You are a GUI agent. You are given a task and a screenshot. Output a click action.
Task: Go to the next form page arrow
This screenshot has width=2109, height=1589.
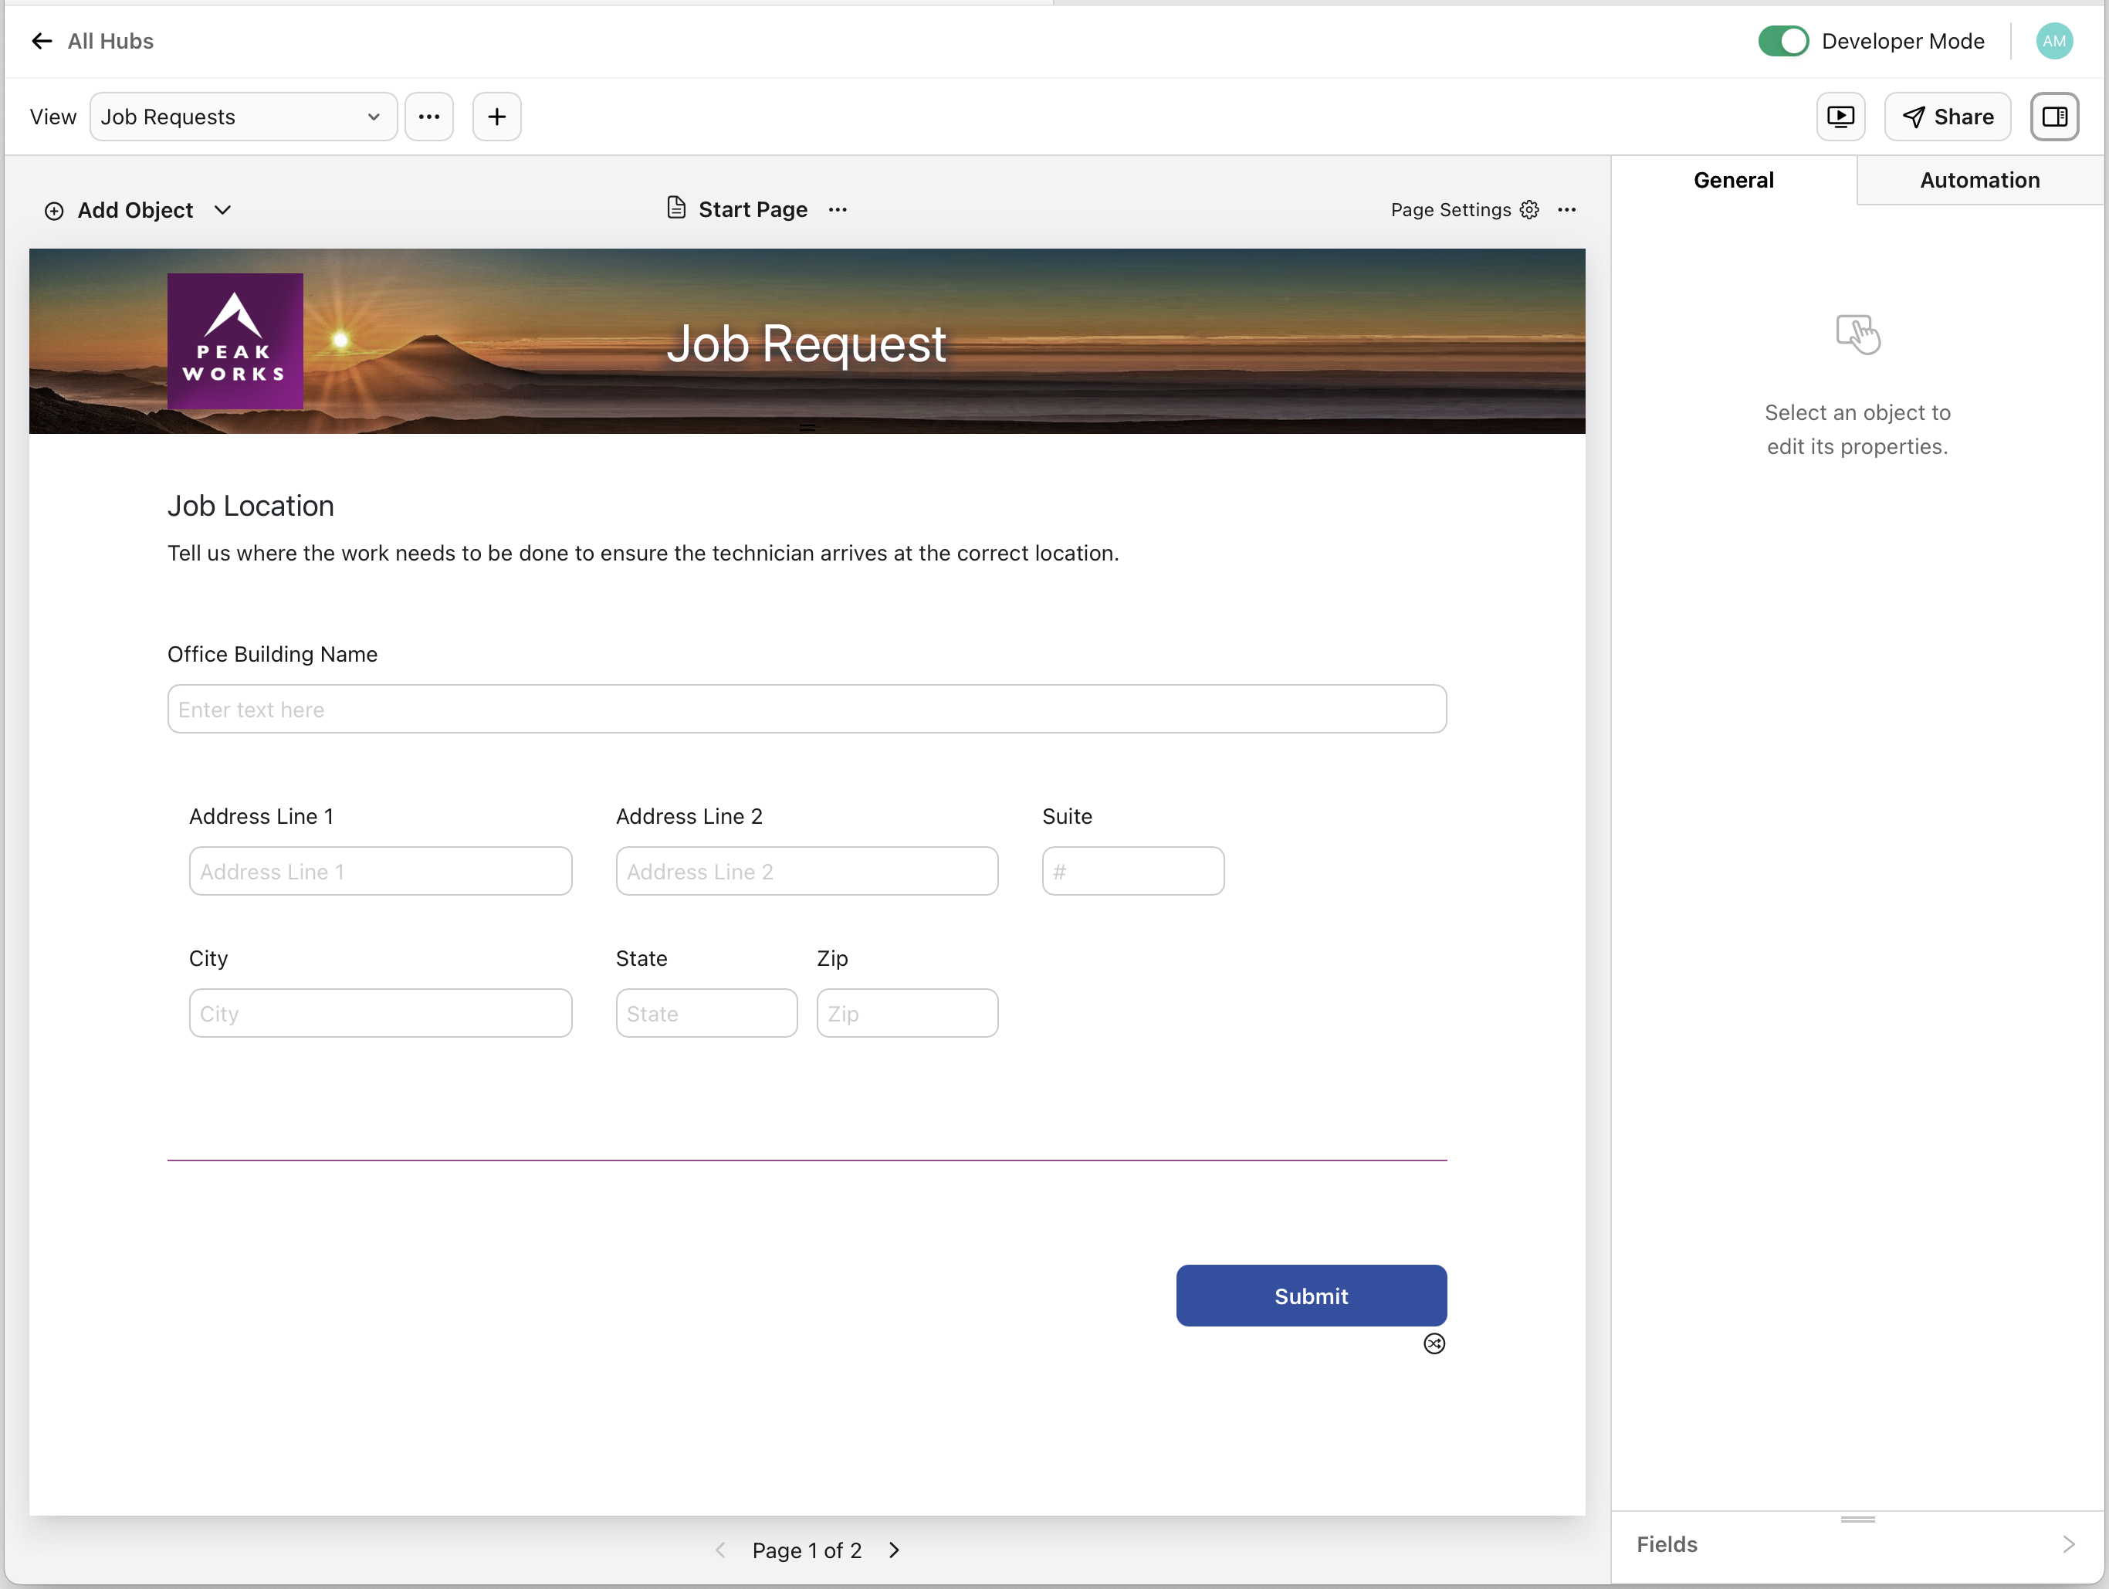893,1550
